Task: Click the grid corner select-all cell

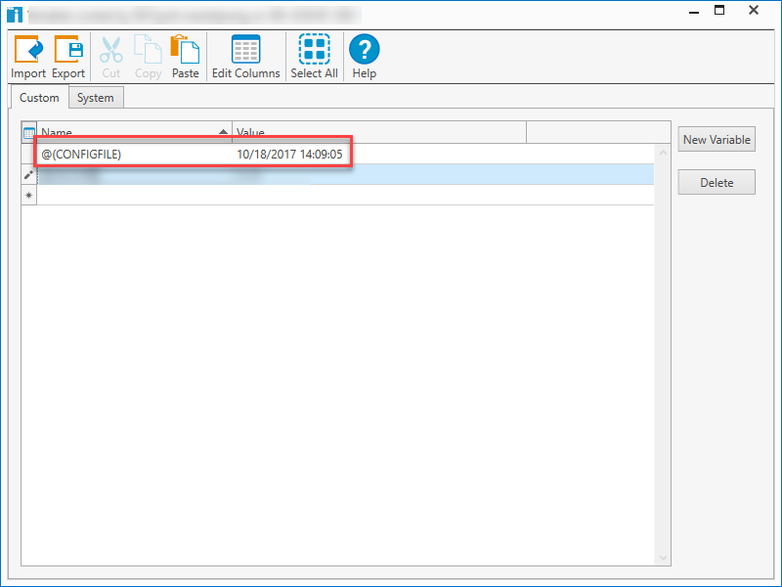Action: point(28,132)
